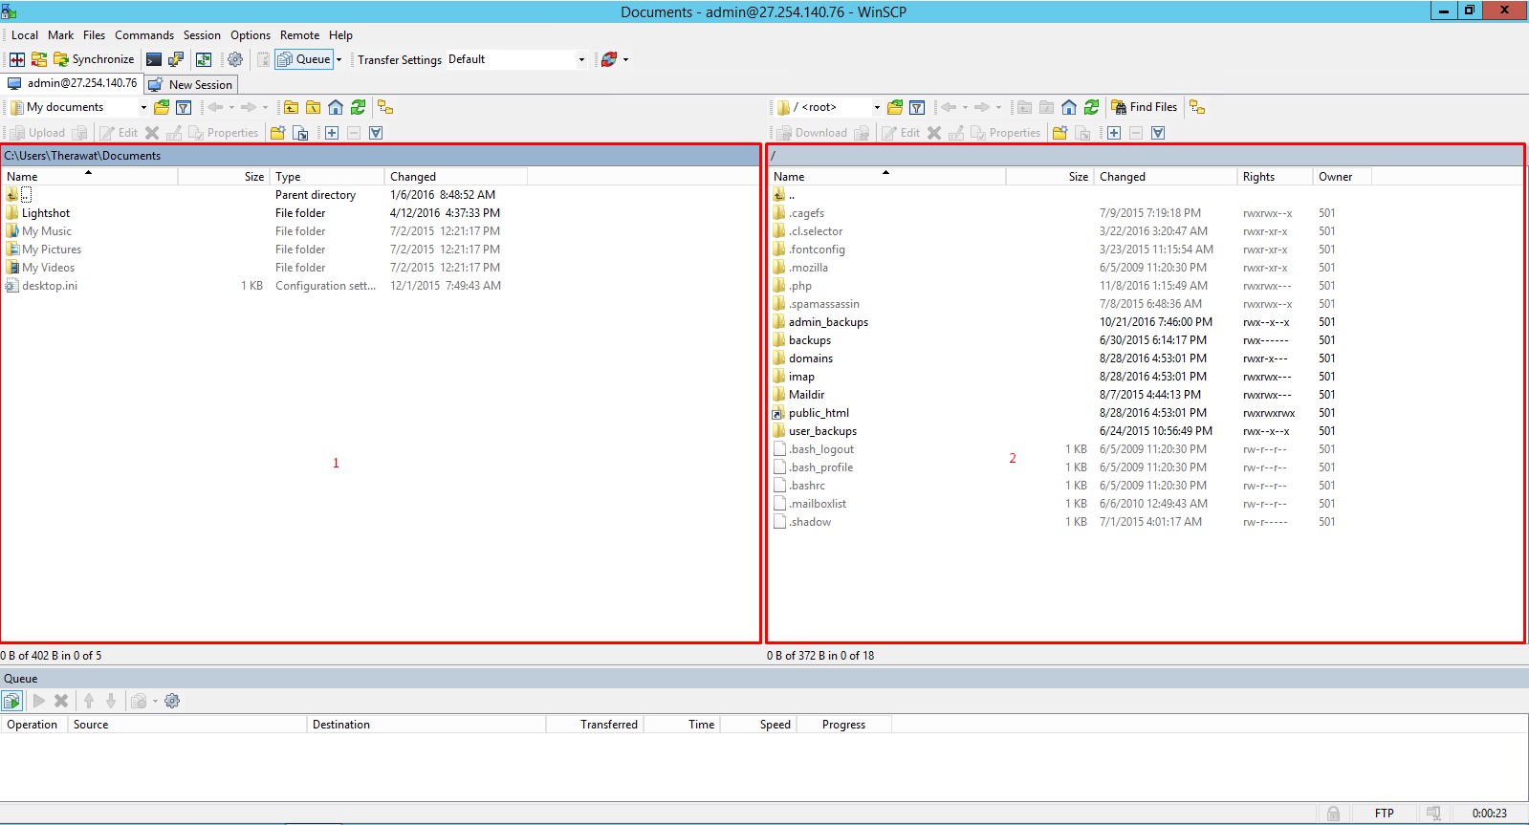Click the Synchronize button
1529x825 pixels.
[x=95, y=59]
